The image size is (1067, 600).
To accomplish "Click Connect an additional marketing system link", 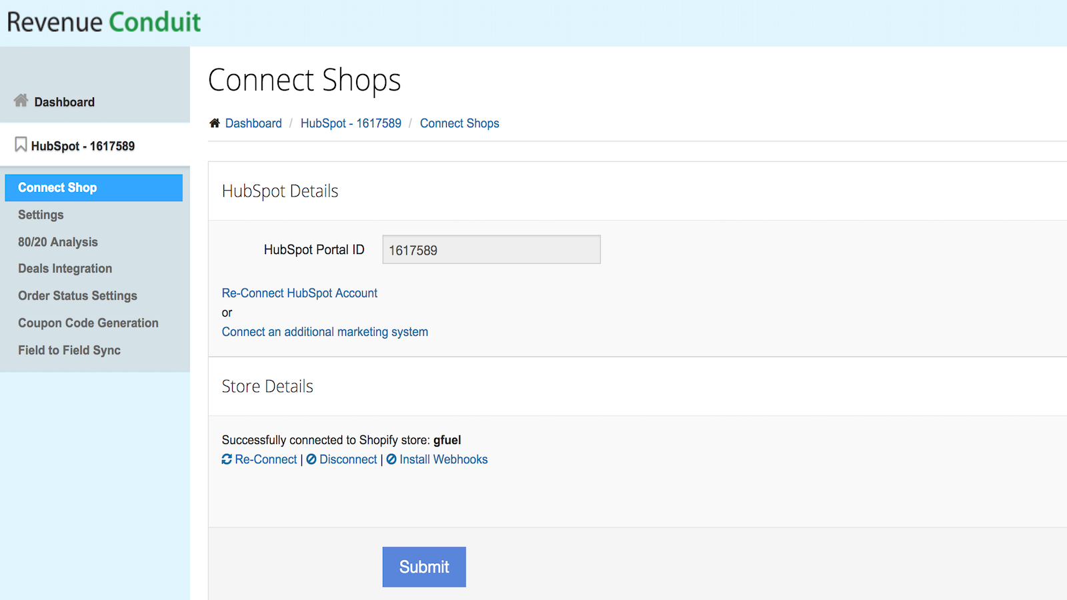I will coord(325,332).
